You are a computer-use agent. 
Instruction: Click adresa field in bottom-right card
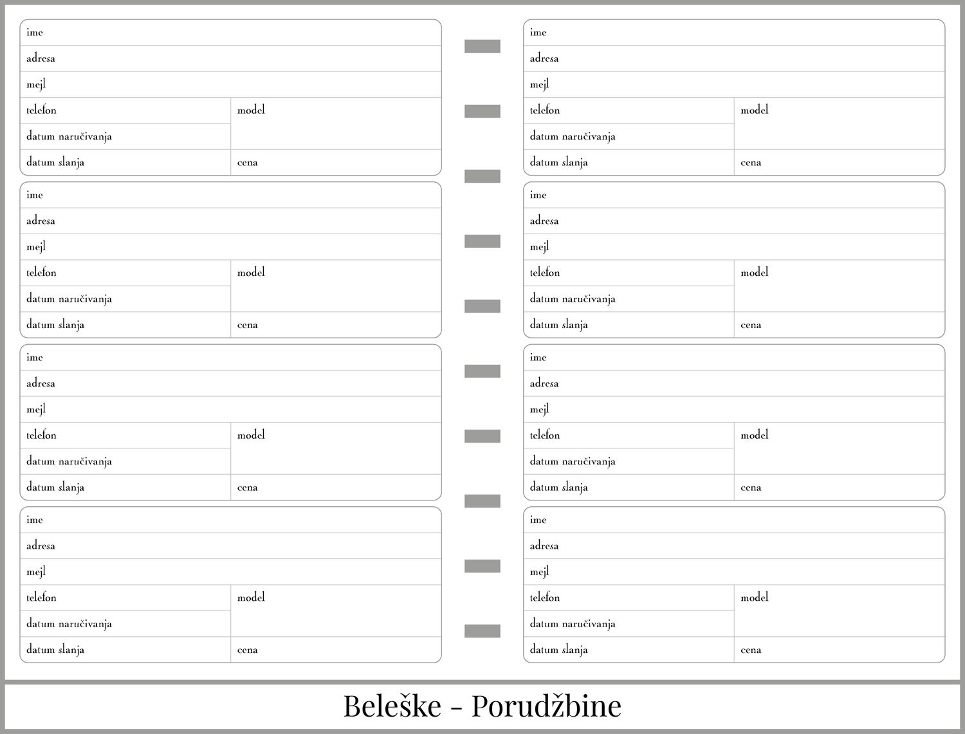click(733, 546)
